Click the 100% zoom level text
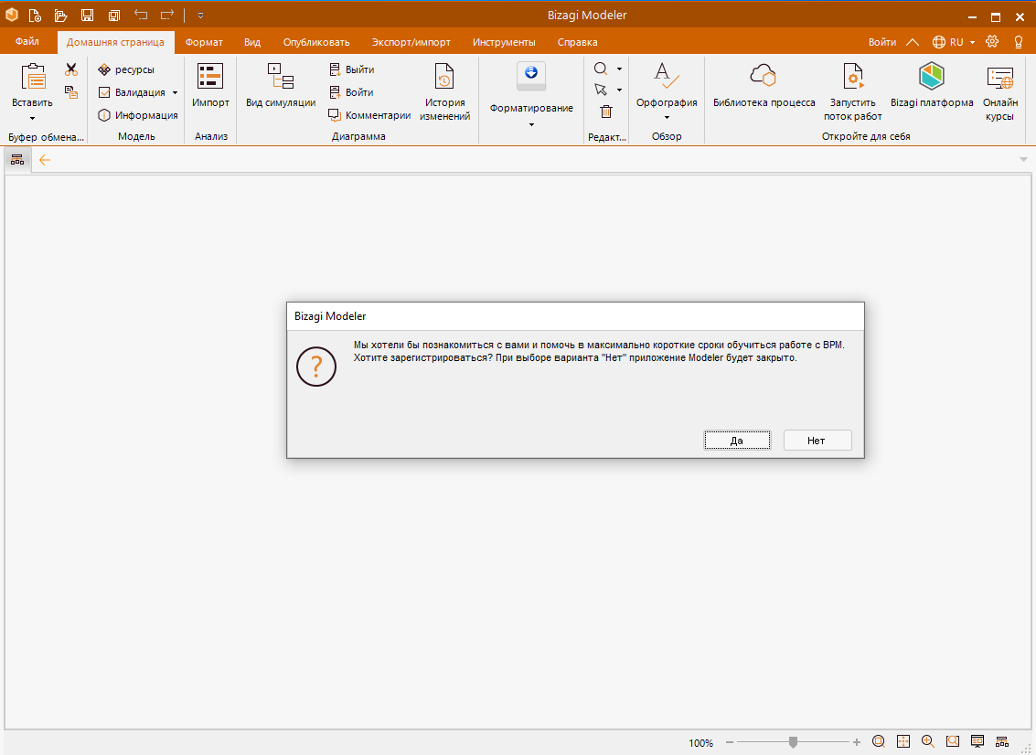The width and height of the screenshot is (1036, 755). coord(700,743)
